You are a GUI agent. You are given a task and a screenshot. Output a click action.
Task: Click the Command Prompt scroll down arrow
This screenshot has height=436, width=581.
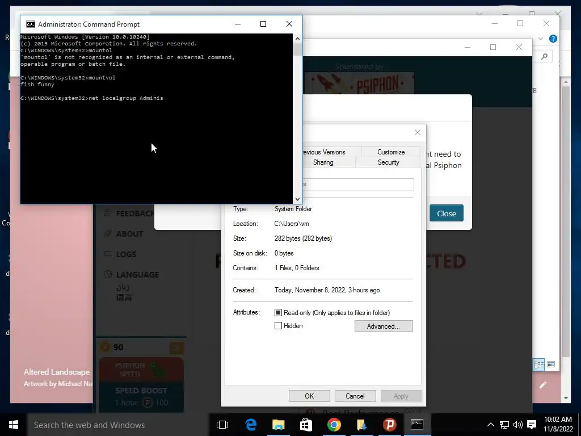point(297,199)
